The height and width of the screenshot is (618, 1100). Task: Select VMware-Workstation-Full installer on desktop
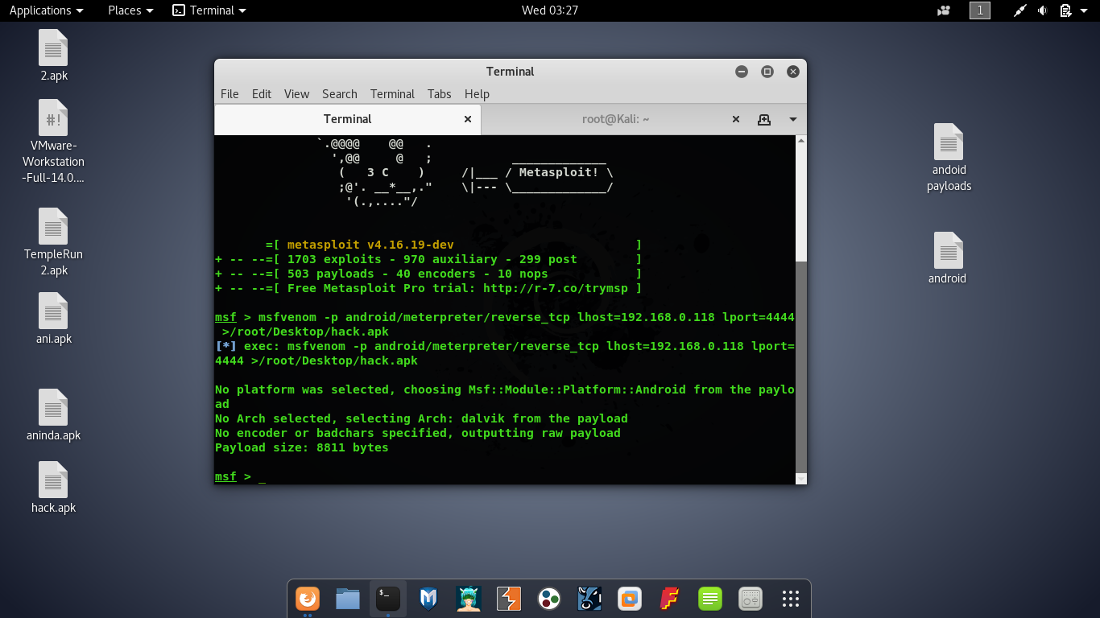tap(54, 142)
